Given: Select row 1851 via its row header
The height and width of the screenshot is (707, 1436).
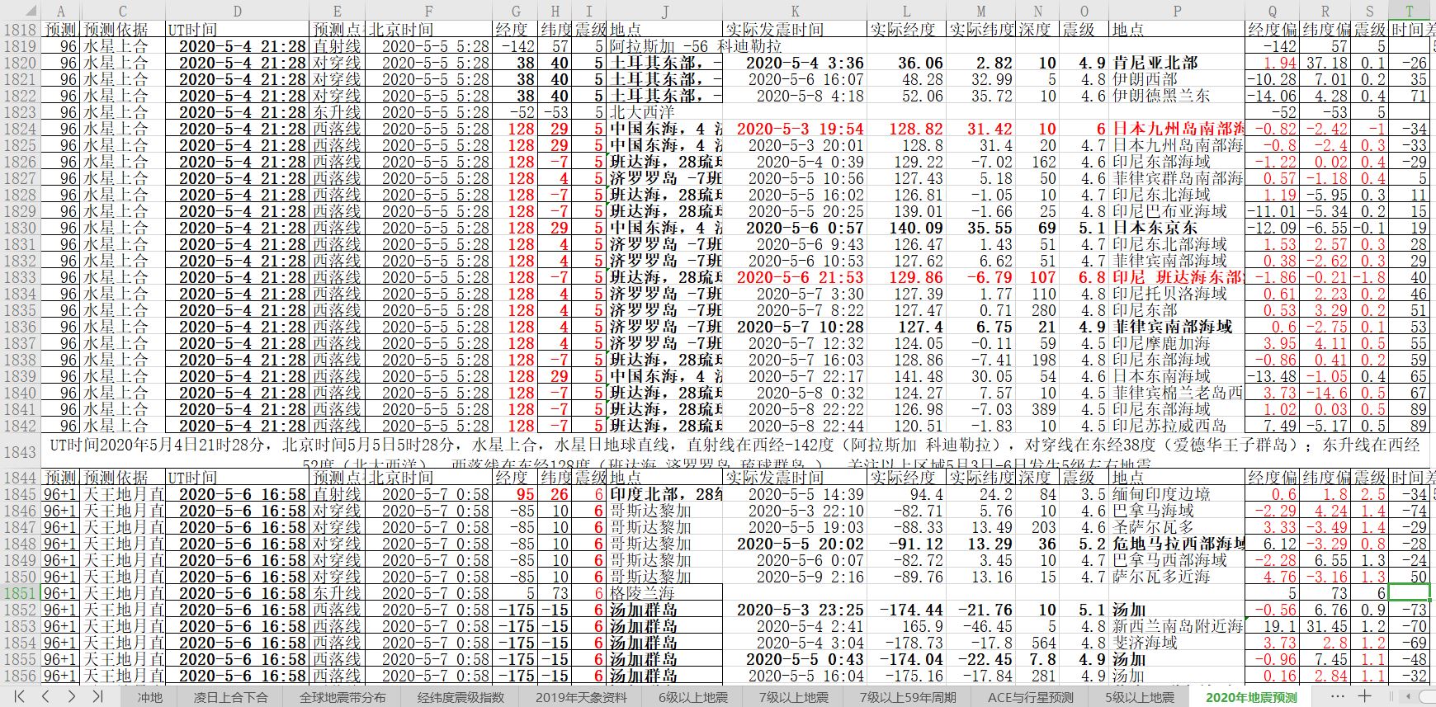Looking at the screenshot, I should click(20, 593).
